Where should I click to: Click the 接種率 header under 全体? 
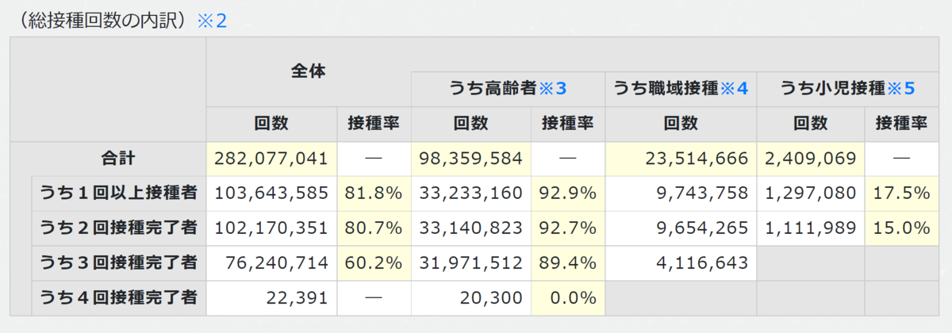point(374,124)
